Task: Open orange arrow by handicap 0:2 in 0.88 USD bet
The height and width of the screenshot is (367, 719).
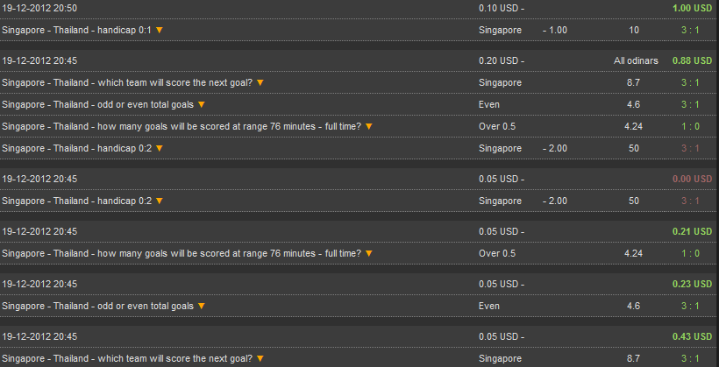Action: click(159, 148)
